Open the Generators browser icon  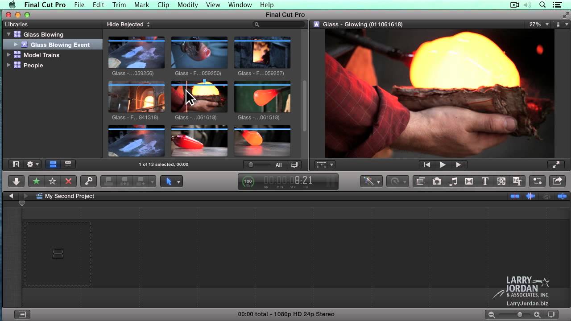pyautogui.click(x=501, y=181)
